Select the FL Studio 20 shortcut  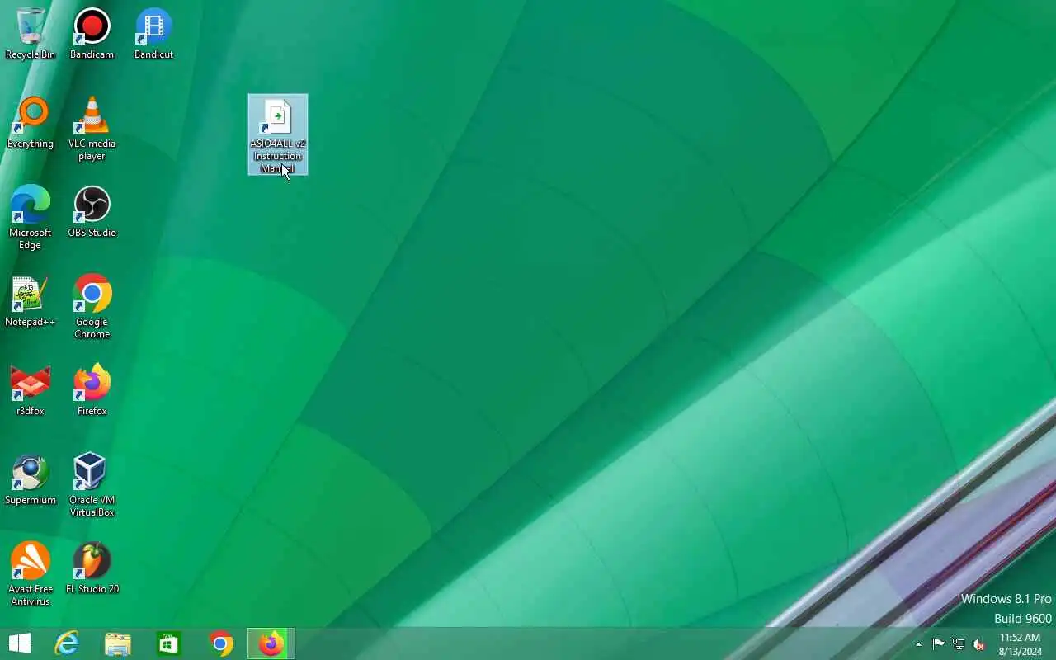click(x=92, y=568)
